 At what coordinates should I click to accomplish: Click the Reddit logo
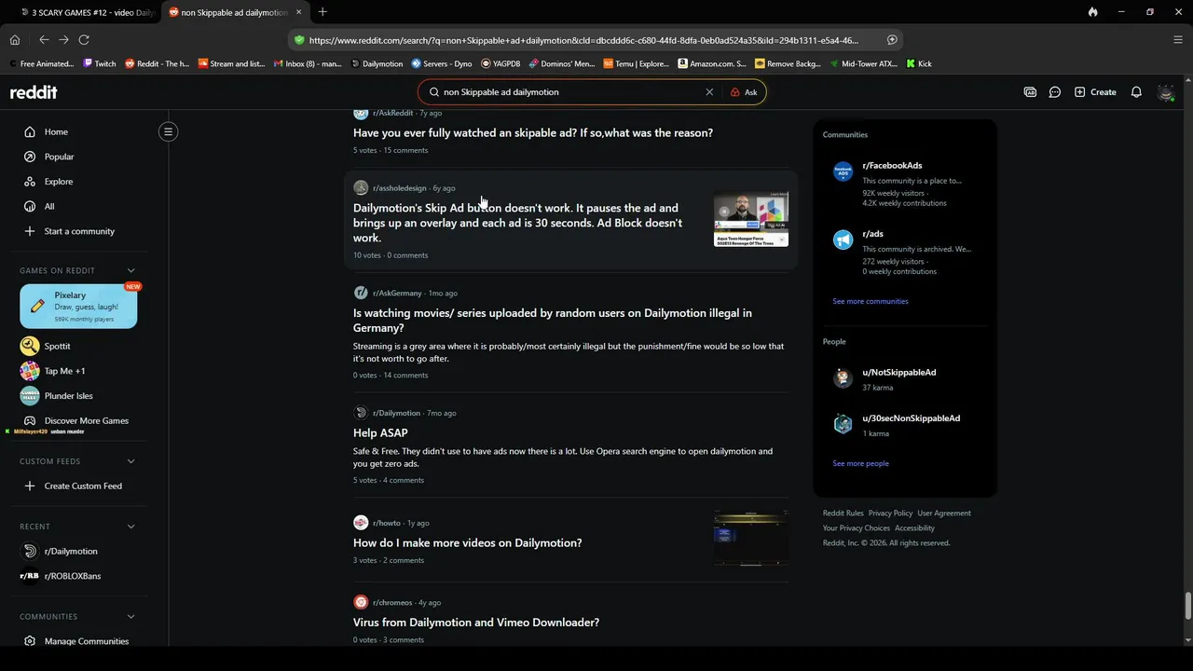pos(34,92)
